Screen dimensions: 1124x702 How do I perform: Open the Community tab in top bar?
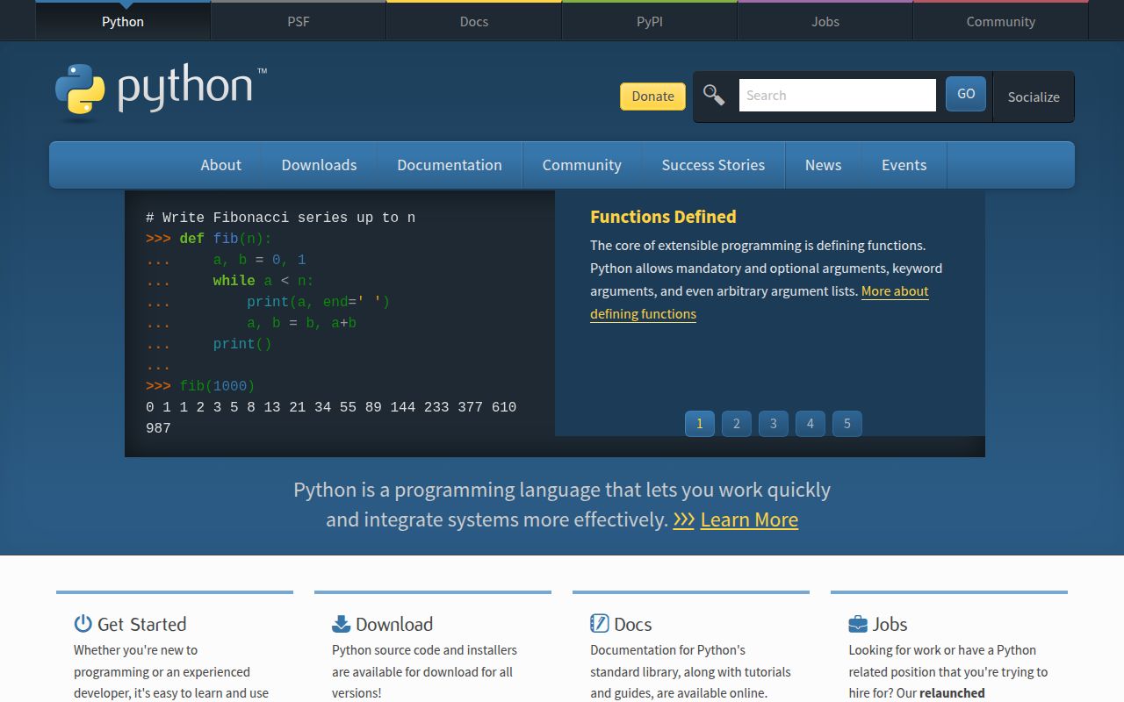point(1001,21)
